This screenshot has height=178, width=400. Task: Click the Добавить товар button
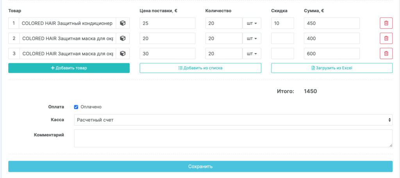(x=69, y=68)
